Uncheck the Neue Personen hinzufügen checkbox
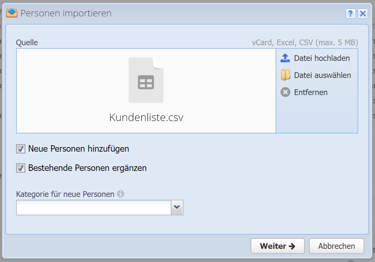 pos(21,149)
